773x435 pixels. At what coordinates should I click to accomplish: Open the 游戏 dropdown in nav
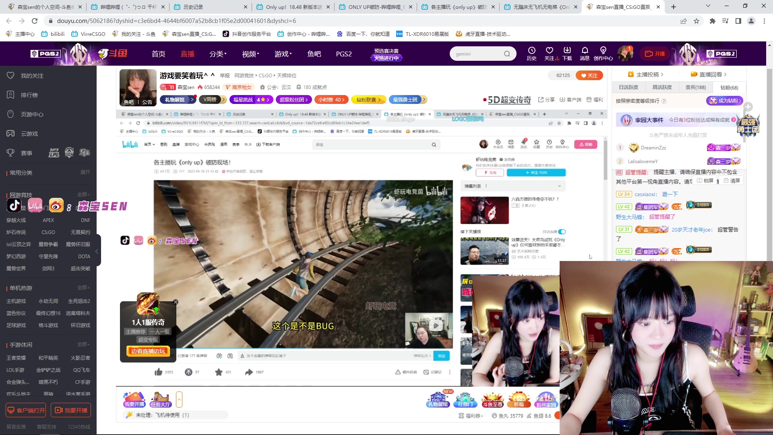(283, 54)
